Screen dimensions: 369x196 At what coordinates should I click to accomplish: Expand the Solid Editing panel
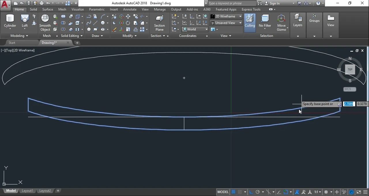click(71, 36)
